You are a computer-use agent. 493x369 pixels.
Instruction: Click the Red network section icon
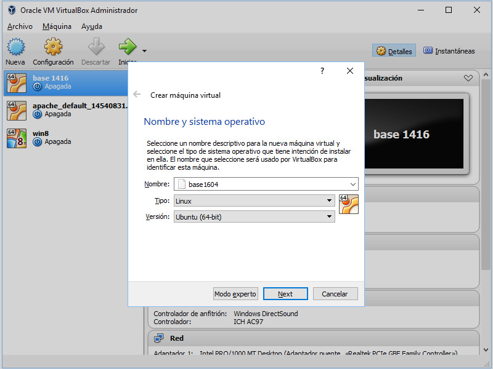pyautogui.click(x=159, y=338)
